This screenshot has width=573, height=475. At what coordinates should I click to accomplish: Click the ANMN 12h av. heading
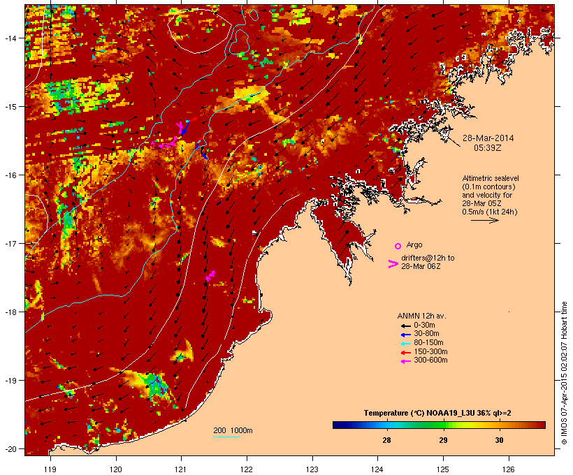(x=421, y=316)
